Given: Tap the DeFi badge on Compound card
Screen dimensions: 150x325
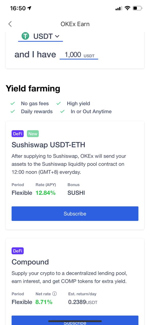Looking at the screenshot, I should pyautogui.click(x=18, y=251).
